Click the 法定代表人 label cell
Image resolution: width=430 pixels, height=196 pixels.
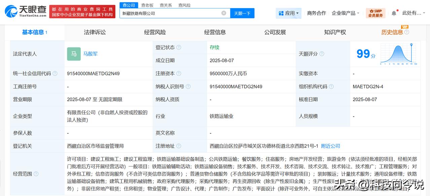[37, 54]
